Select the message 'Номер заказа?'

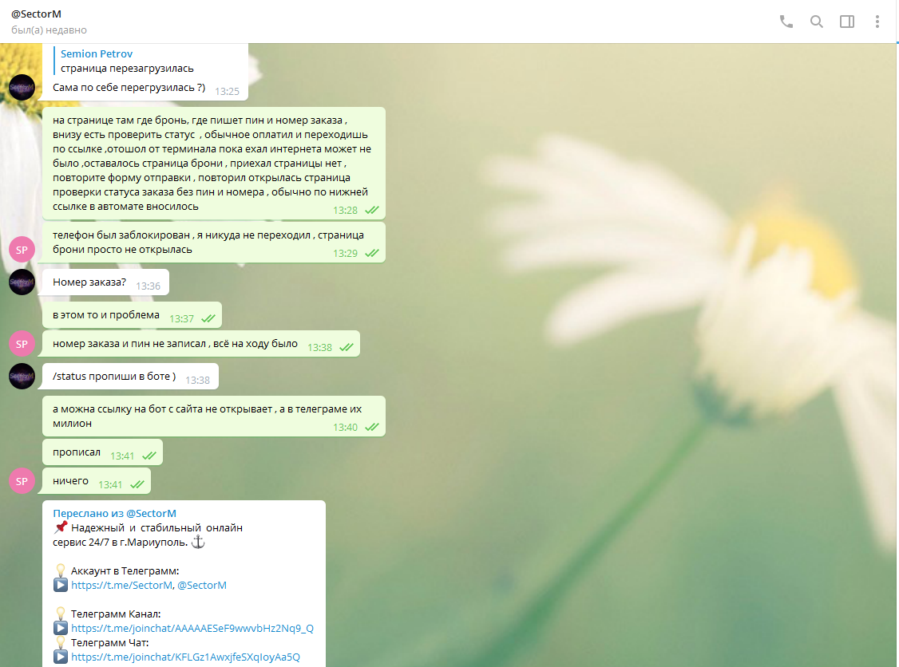(x=105, y=282)
